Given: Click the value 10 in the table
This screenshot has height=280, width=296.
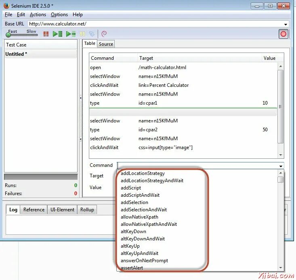Looking at the screenshot, I should click(265, 103).
